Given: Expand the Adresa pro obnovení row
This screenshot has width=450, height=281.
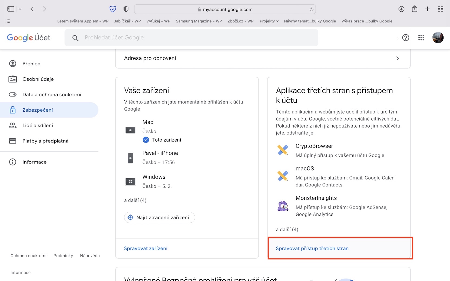Looking at the screenshot, I should [263, 58].
